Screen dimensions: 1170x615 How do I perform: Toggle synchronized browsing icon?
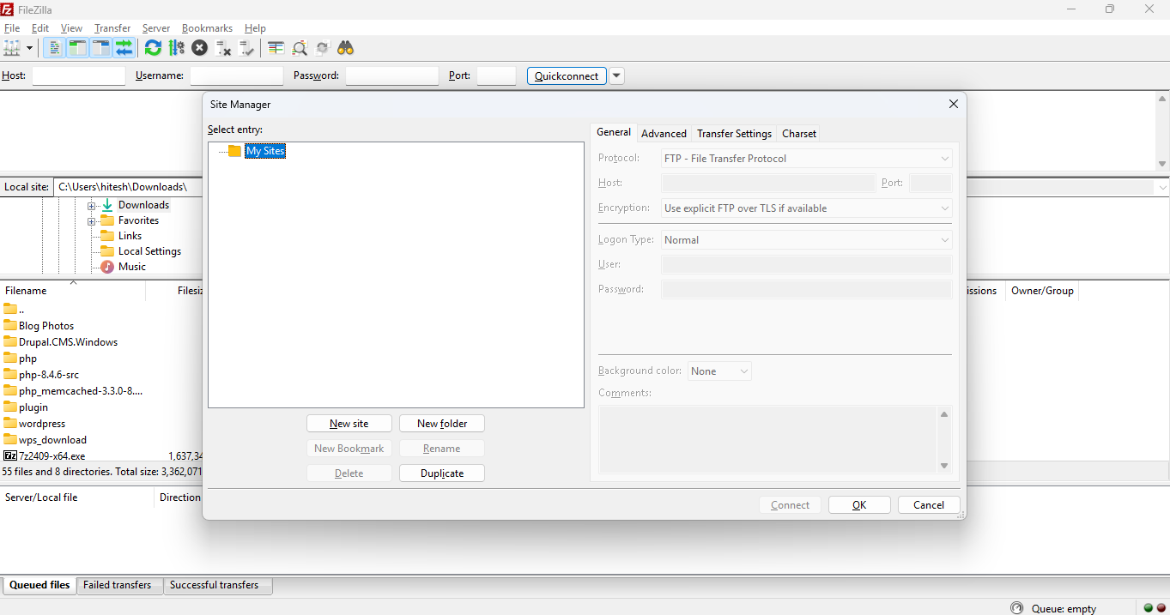coord(323,48)
